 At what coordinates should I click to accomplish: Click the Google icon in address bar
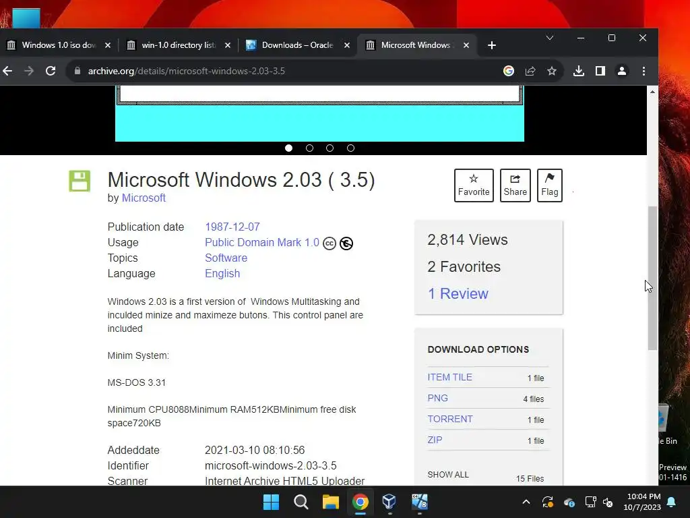click(509, 71)
